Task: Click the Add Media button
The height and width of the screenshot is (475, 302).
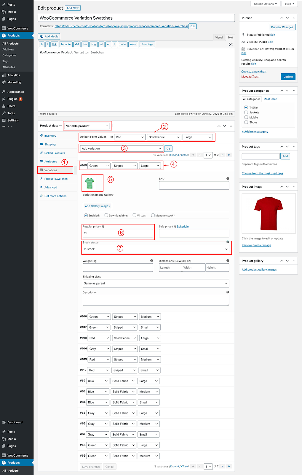Action: [x=49, y=37]
